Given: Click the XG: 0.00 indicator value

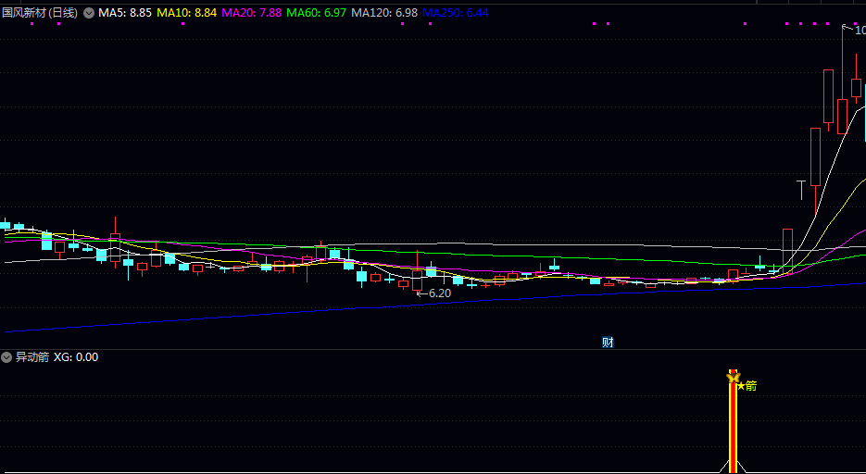Looking at the screenshot, I should (x=76, y=357).
